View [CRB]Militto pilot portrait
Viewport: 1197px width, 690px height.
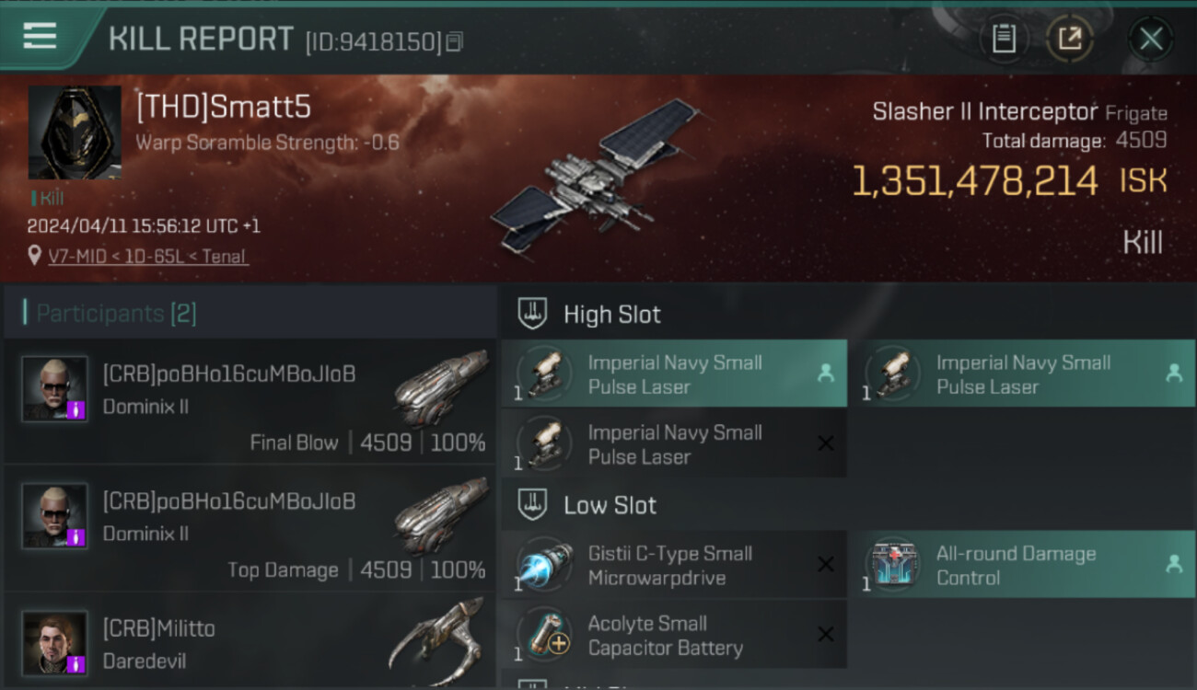coord(55,642)
